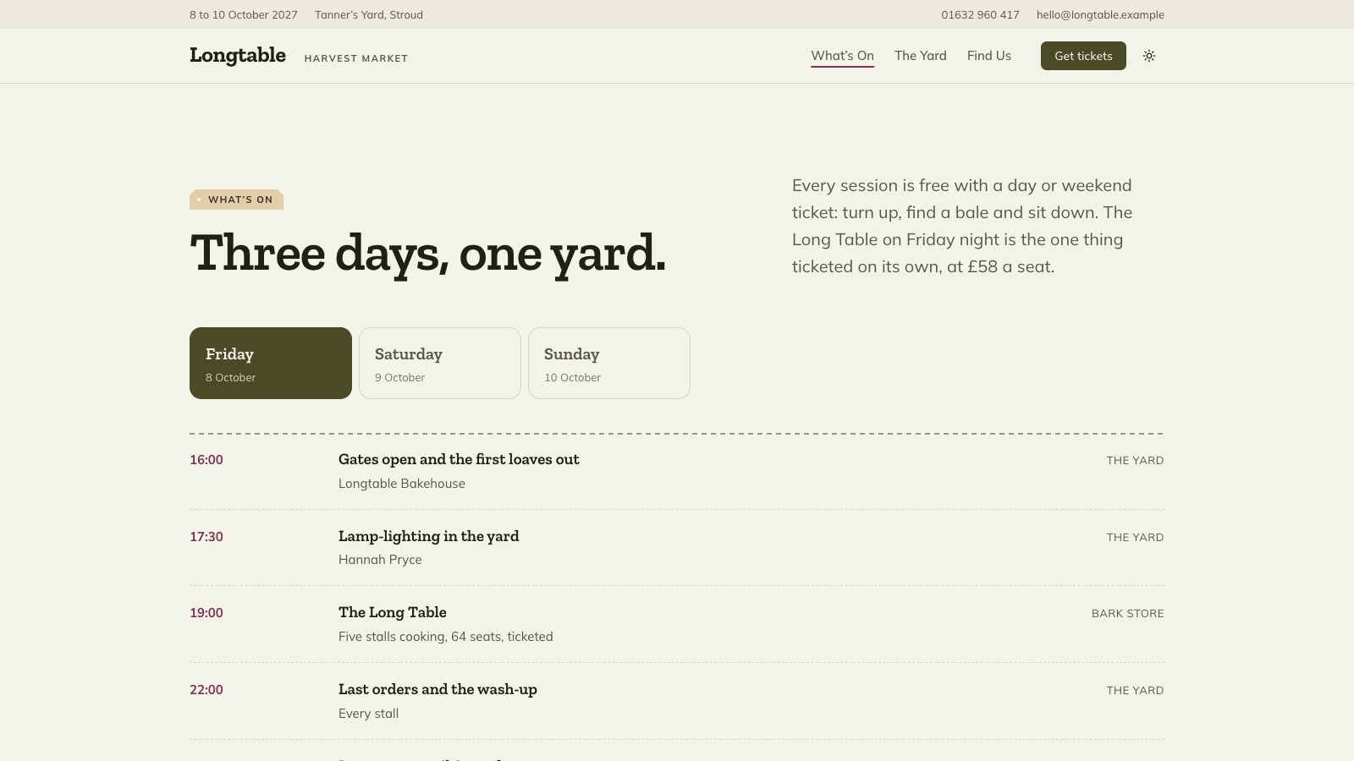Click '8 to 10 October 2027' date text

click(x=244, y=14)
